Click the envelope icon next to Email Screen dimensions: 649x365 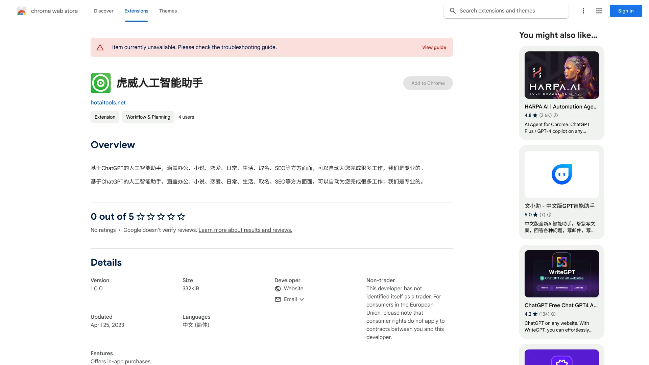pos(278,299)
